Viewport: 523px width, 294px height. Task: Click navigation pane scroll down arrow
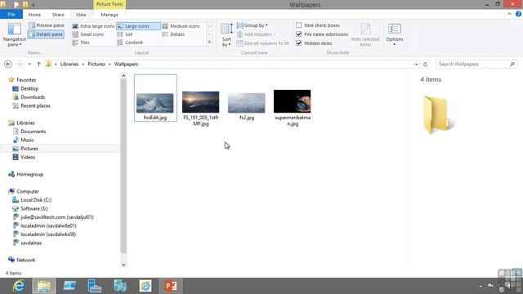(123, 265)
